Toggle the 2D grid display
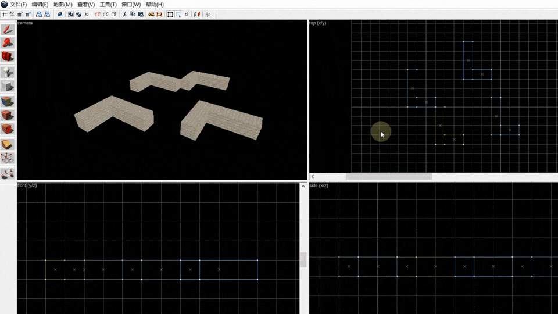Viewport: 558px width, 314px height. coord(4,14)
